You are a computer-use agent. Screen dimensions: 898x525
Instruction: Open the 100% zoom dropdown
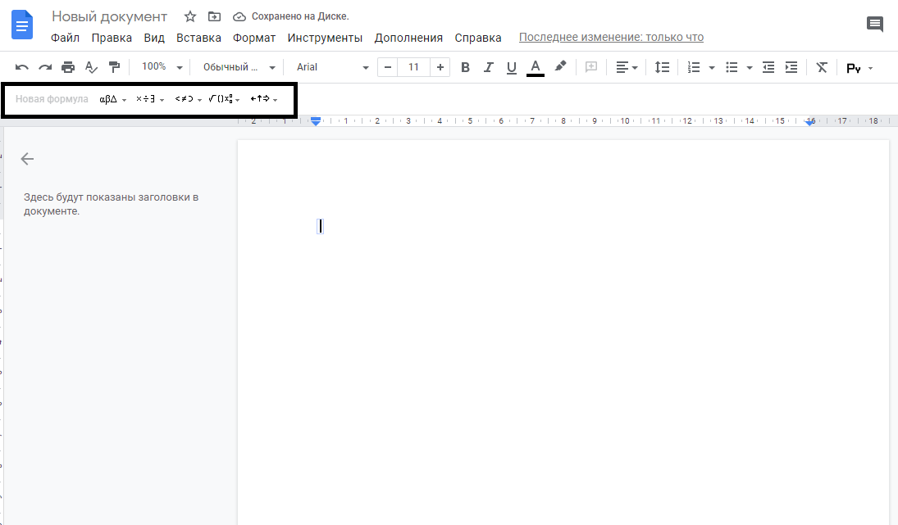coord(162,67)
